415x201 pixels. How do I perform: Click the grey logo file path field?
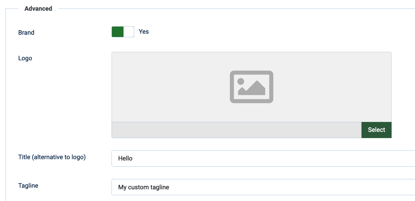236,130
